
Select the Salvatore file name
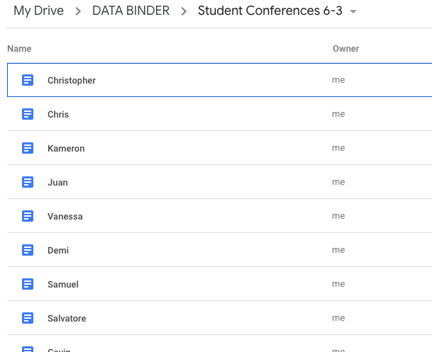67,319
